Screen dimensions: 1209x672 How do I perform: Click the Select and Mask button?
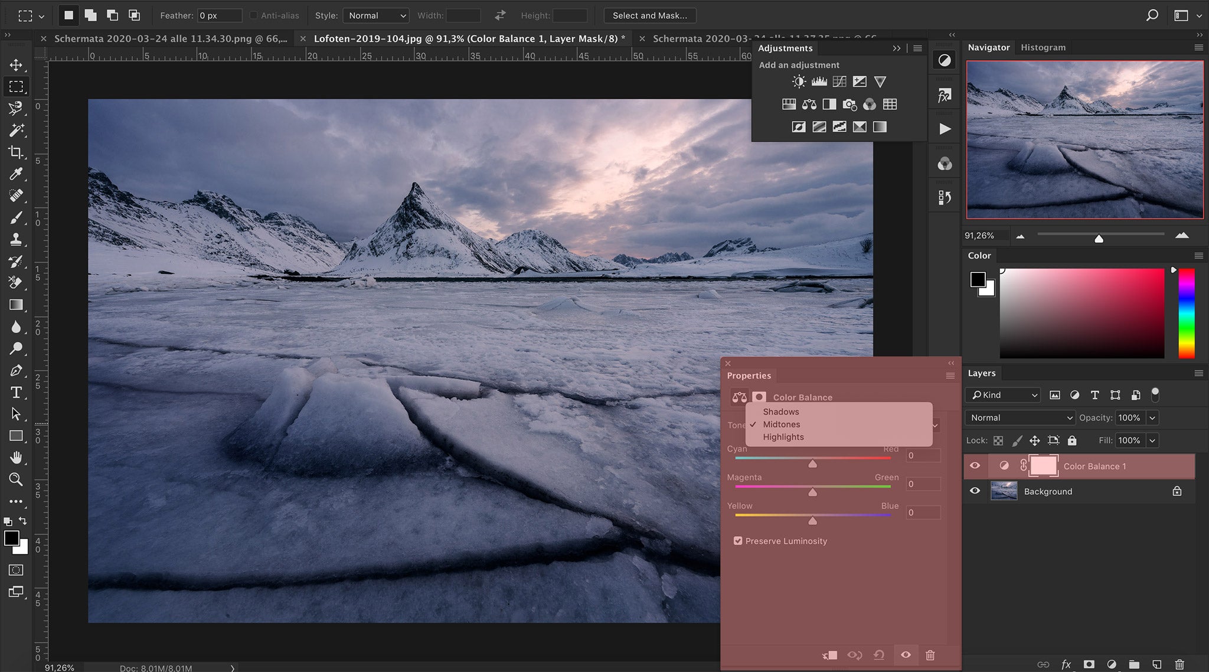point(649,15)
